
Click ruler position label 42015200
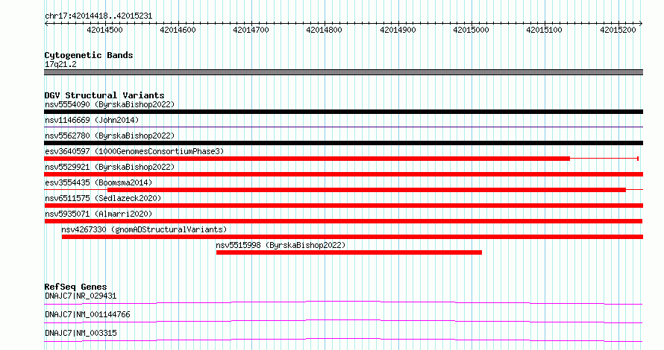(618, 30)
